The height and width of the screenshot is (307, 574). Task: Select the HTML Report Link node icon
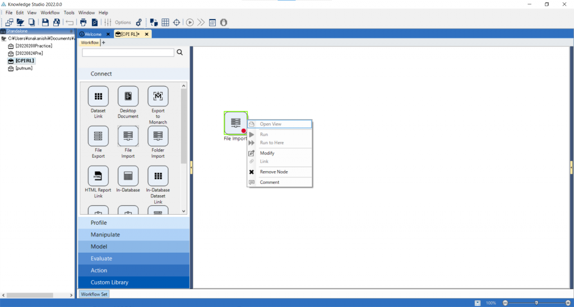pyautogui.click(x=98, y=176)
